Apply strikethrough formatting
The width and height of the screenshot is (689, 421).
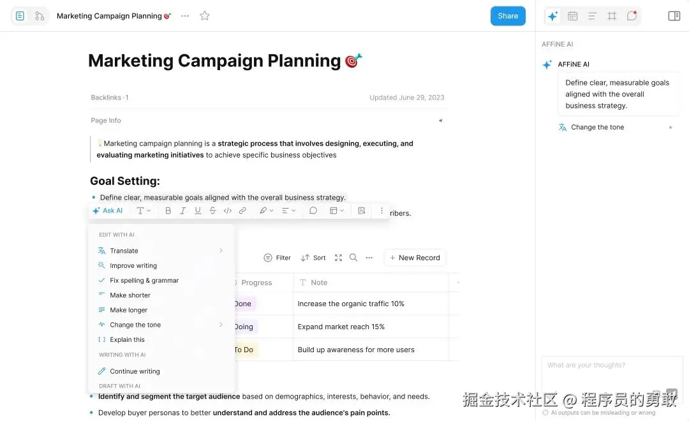point(212,211)
